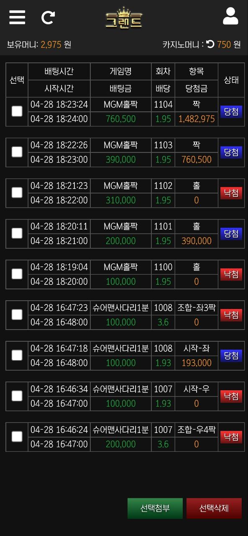Screen dimensions: 248x536
Task: Select checkbox for MGM round 1102 bet
Action: pyautogui.click(x=17, y=192)
